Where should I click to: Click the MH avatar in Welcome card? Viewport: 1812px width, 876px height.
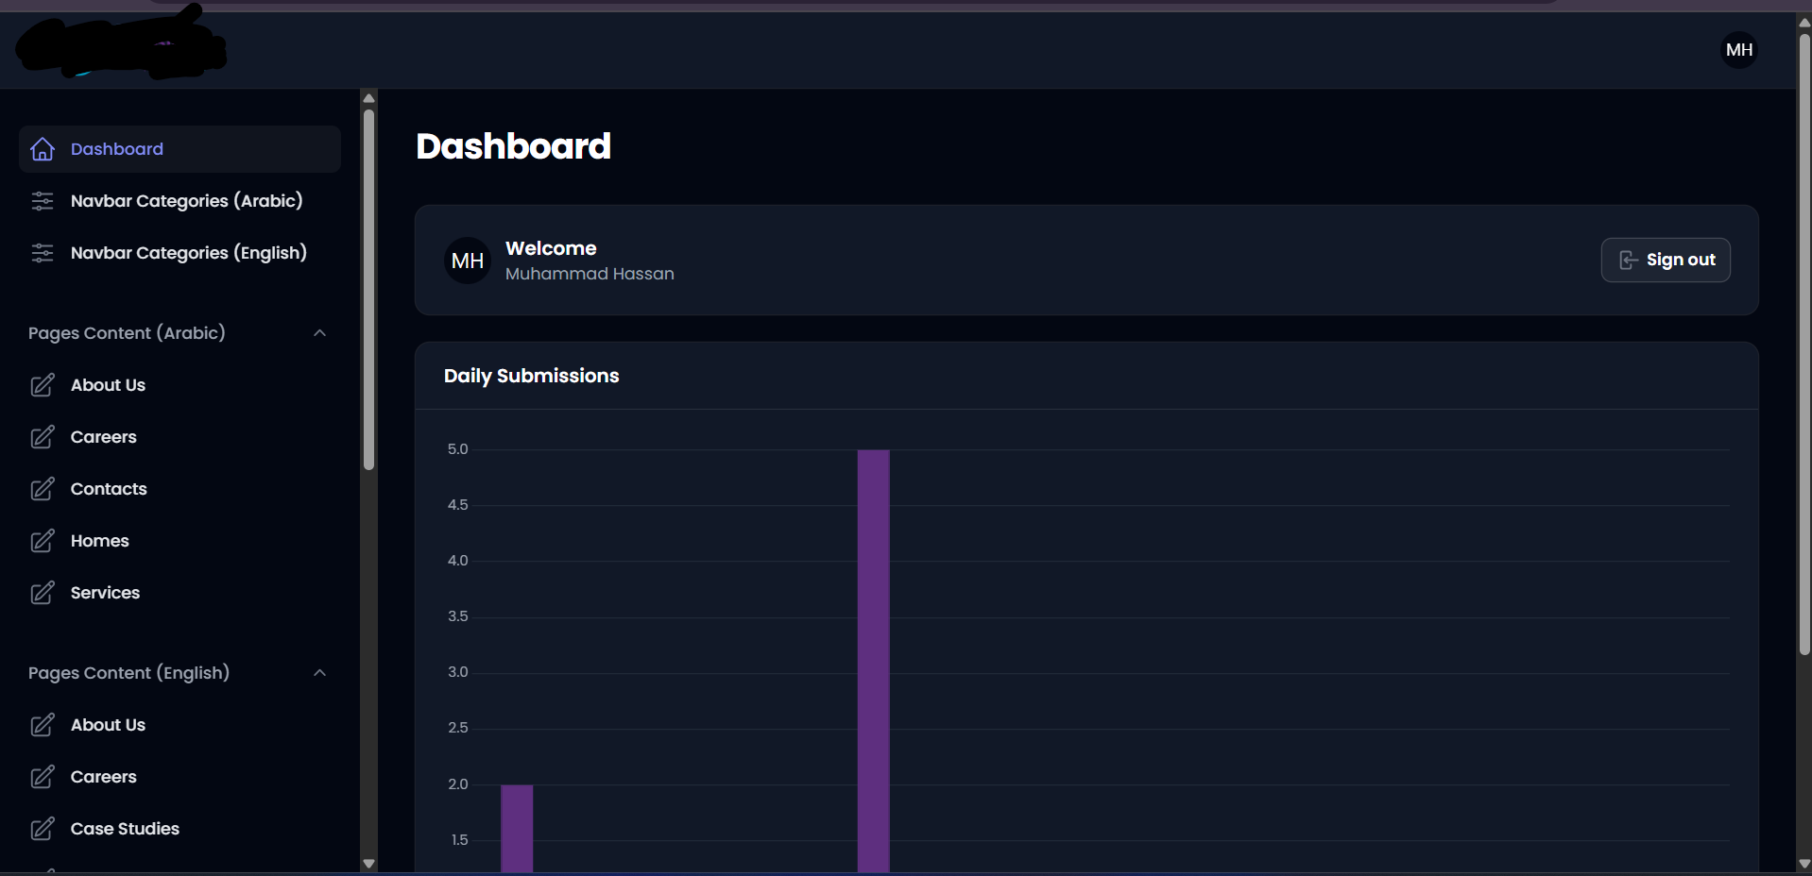[468, 261]
